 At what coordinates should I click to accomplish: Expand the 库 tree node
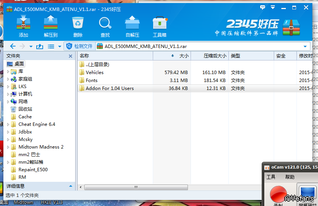(x=8, y=71)
